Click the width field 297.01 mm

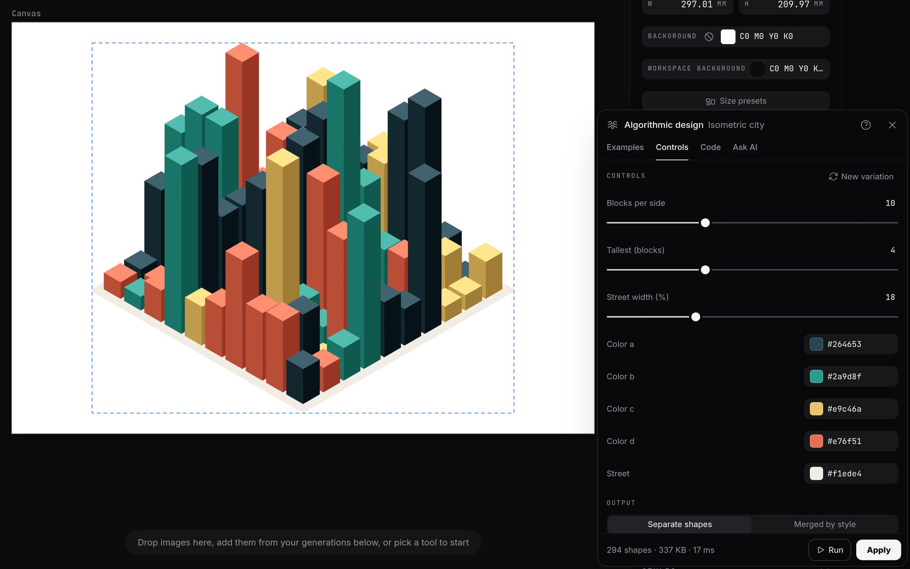[687, 5]
